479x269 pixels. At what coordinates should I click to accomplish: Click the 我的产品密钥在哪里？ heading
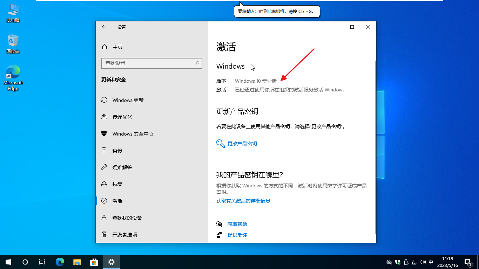[x=250, y=175]
